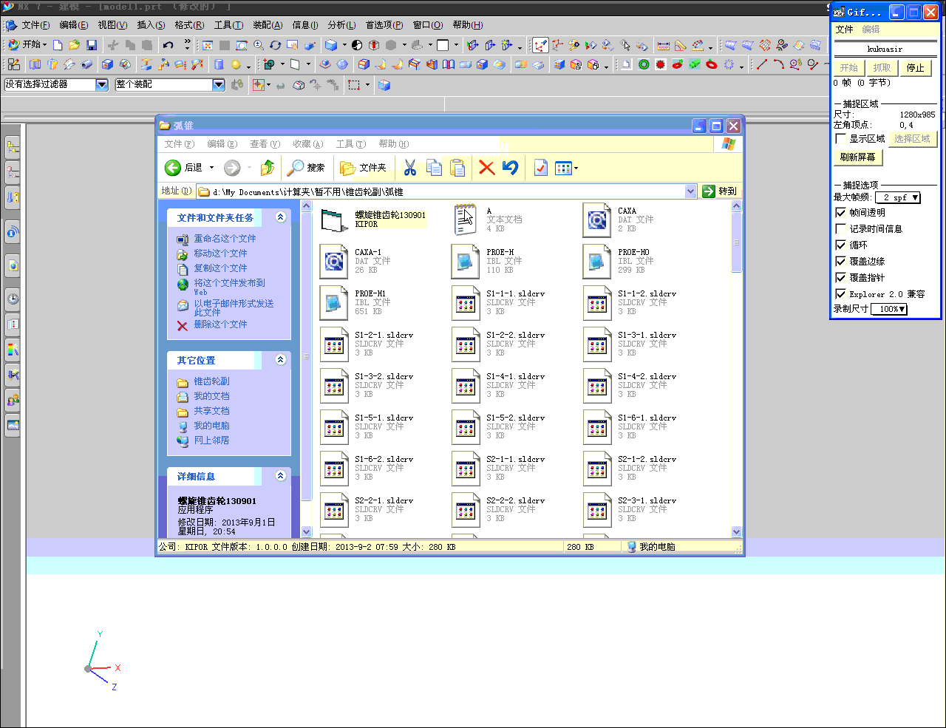Open the Assembly Navigator sidebar tab in NX
The height and width of the screenshot is (728, 946).
pyautogui.click(x=13, y=147)
